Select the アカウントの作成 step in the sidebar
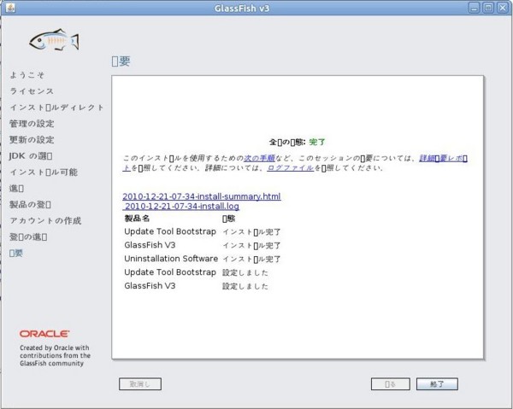The image size is (513, 409). point(45,221)
